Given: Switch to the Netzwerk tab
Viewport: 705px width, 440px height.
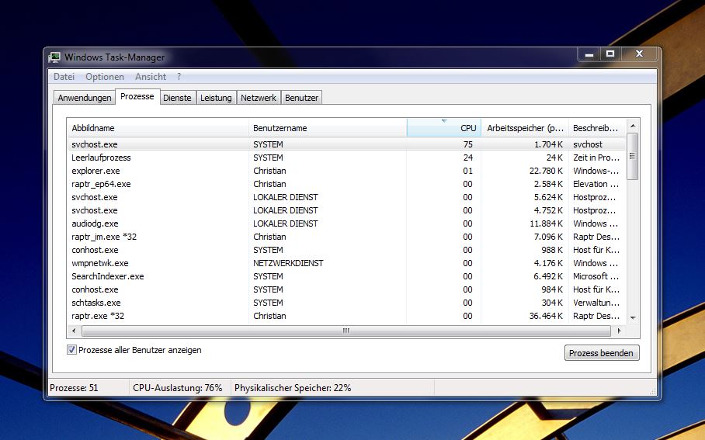Looking at the screenshot, I should [259, 98].
